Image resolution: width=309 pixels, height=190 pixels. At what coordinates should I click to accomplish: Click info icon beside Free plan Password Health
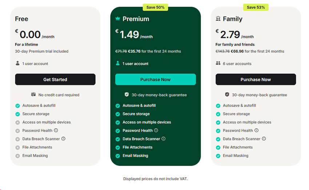click(56, 130)
